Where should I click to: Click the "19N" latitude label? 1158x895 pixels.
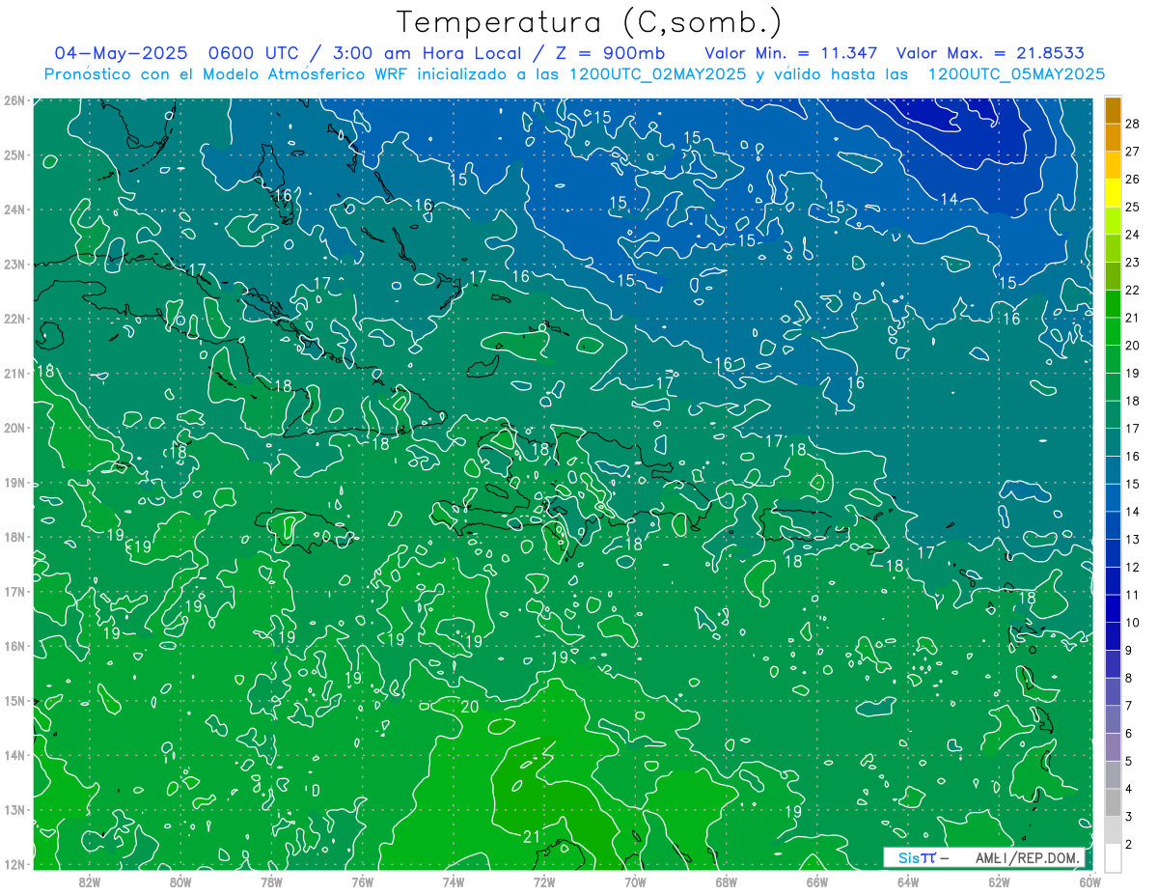(14, 482)
